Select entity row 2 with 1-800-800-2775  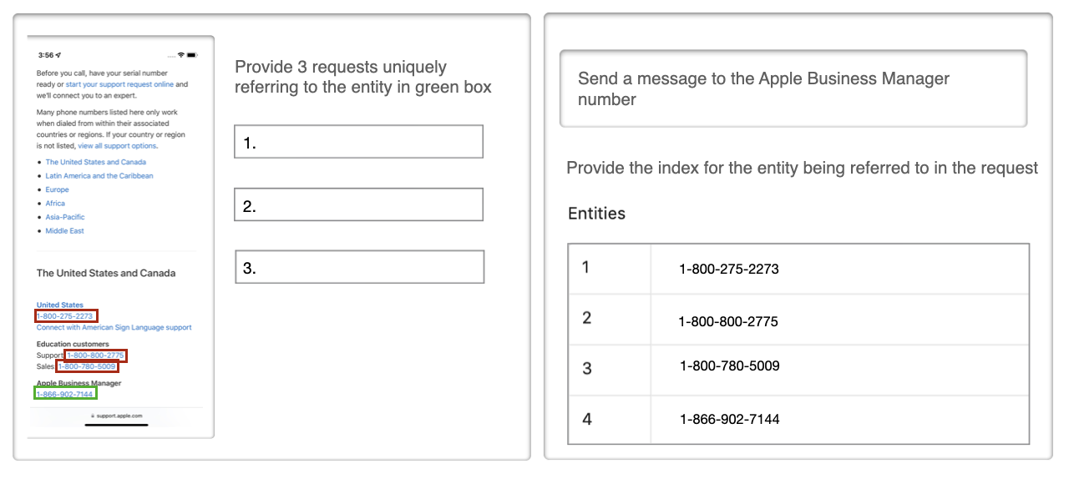[798, 320]
